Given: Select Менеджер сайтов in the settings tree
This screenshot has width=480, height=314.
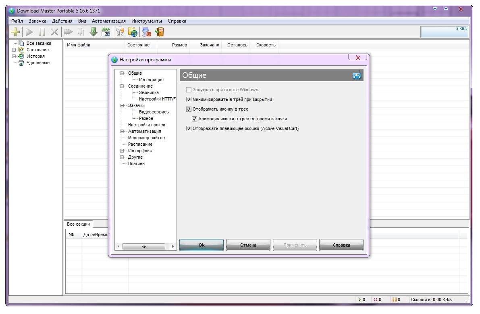Looking at the screenshot, I should 147,138.
